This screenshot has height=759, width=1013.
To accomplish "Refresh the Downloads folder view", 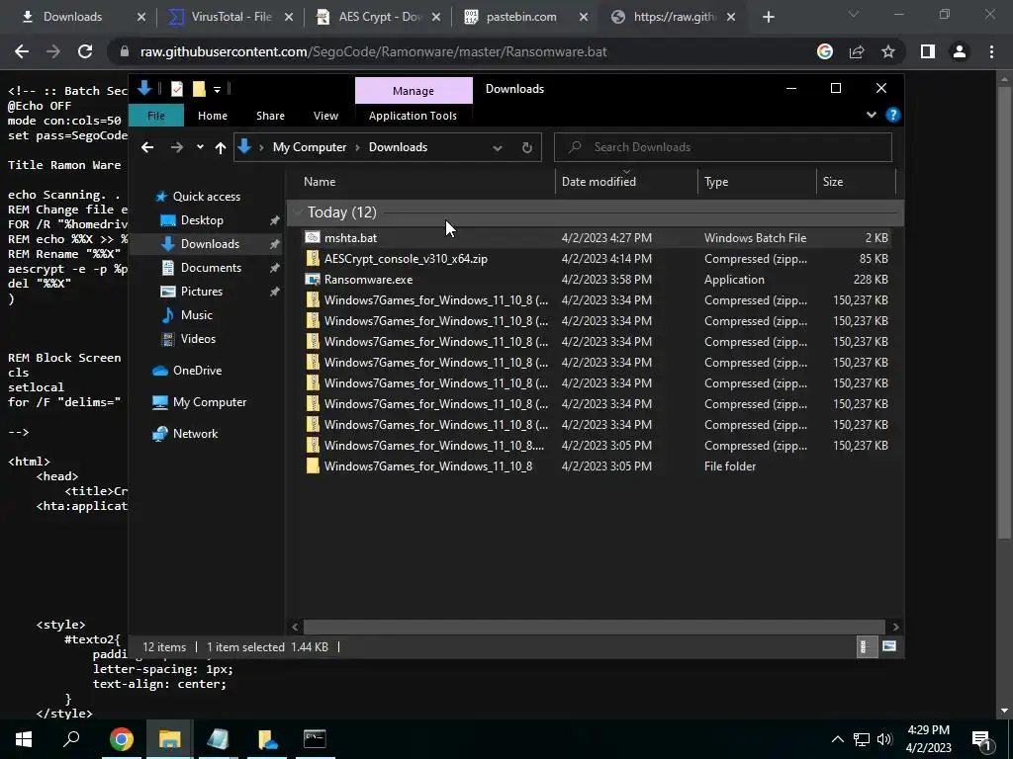I will pyautogui.click(x=527, y=148).
